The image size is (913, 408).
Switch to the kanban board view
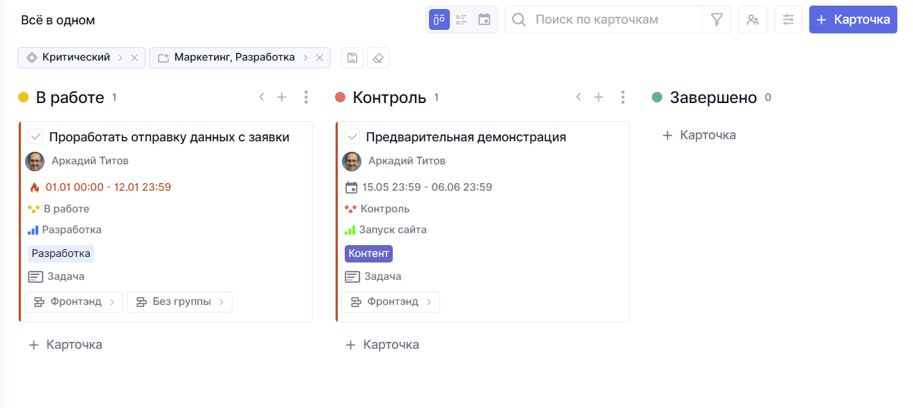tap(439, 19)
